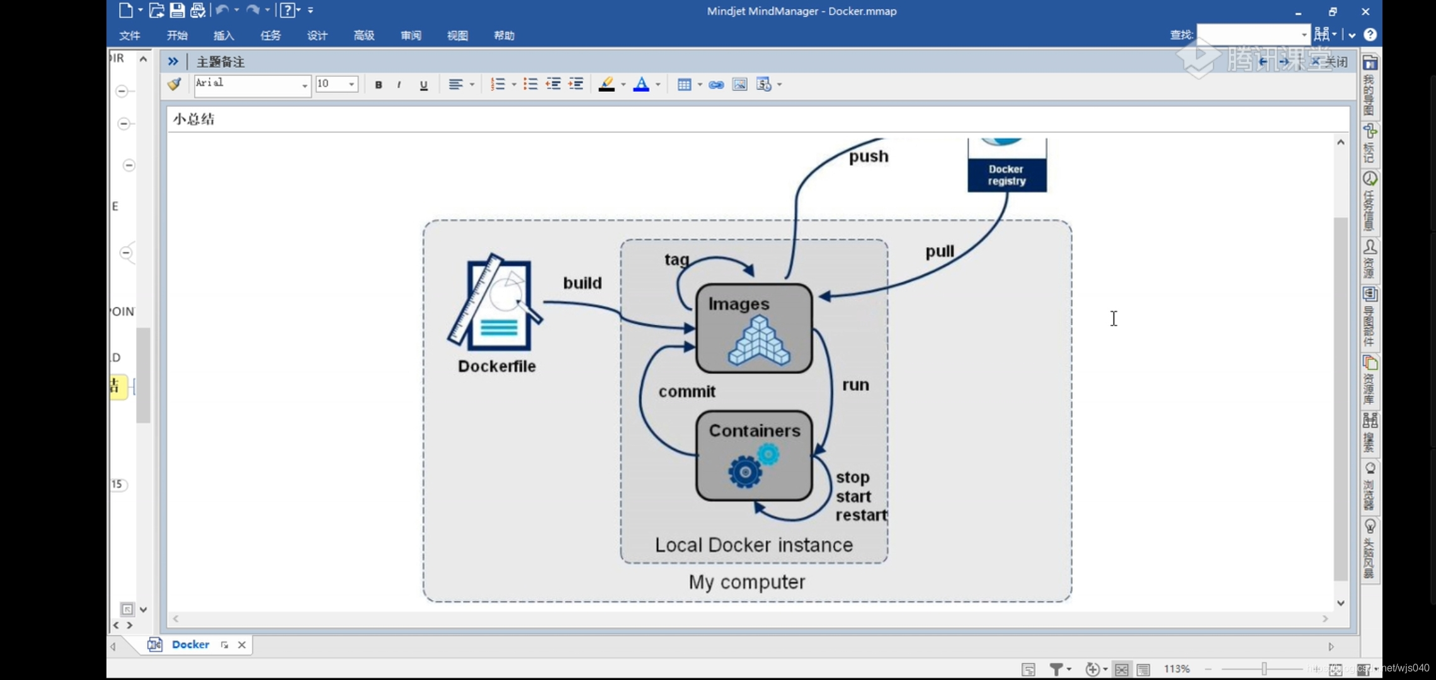Open the 我的导图 side panel tab

click(x=1369, y=87)
